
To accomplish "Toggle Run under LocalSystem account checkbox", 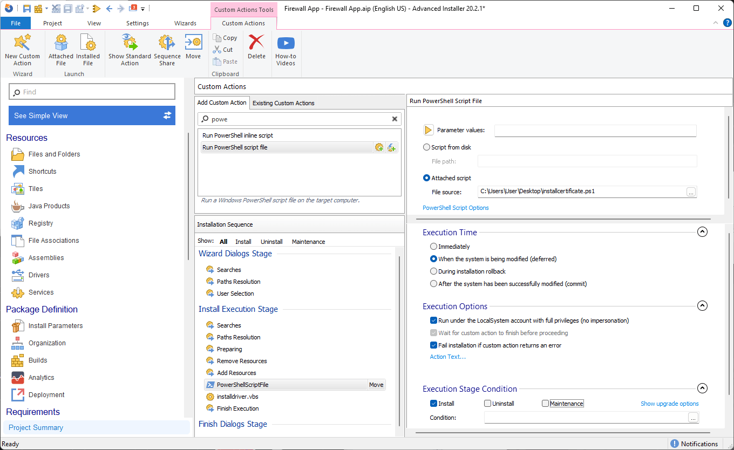I will (x=433, y=321).
